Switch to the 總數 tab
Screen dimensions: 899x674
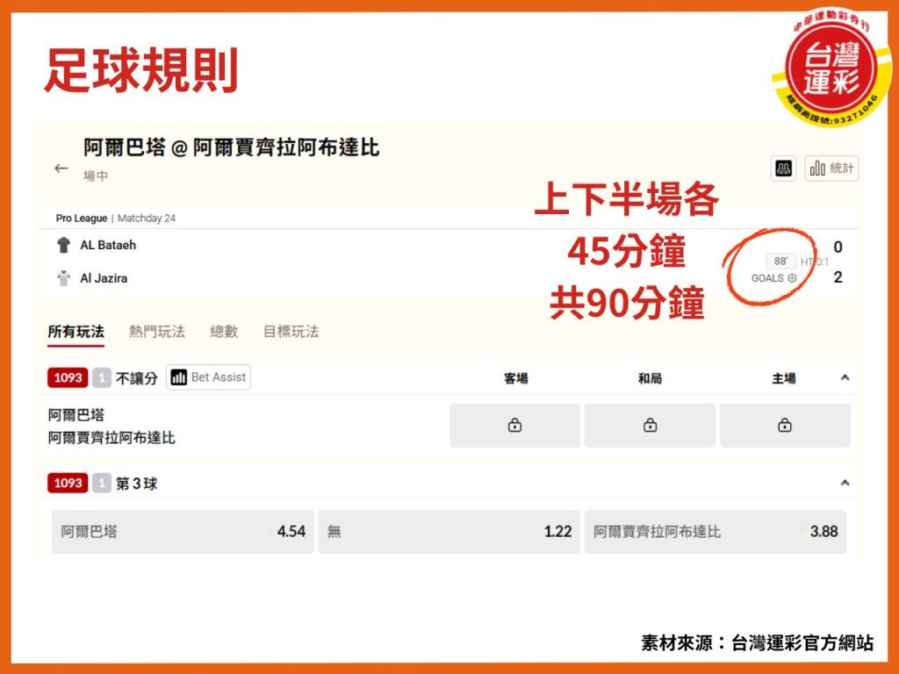click(224, 332)
